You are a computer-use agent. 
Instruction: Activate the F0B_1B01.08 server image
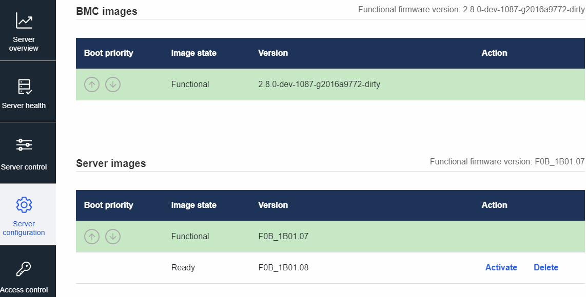point(501,267)
